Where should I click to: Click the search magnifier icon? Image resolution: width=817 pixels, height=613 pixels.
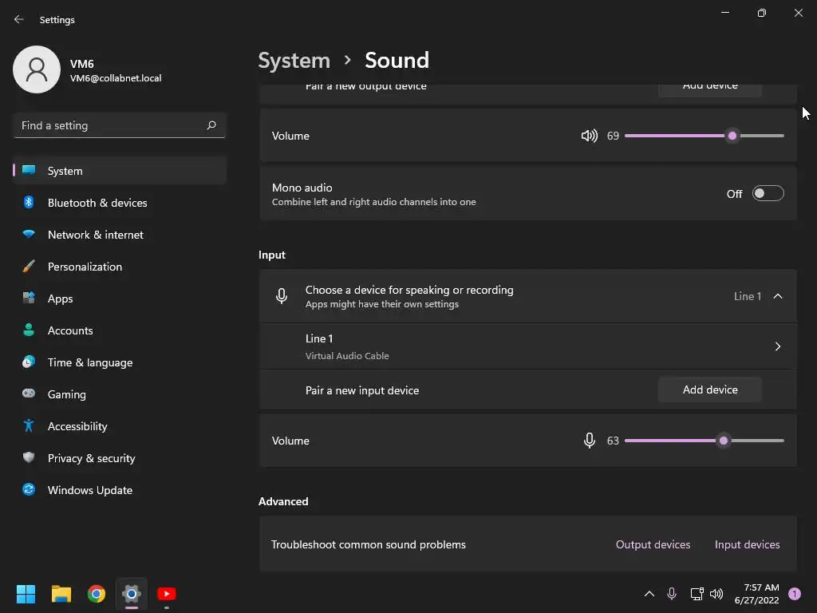[211, 125]
